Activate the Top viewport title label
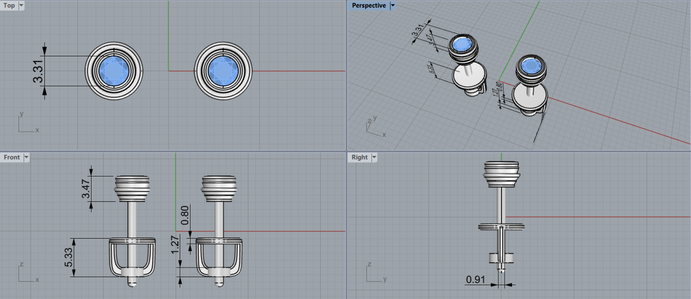Screen dimensions: 691x299 (9, 5)
